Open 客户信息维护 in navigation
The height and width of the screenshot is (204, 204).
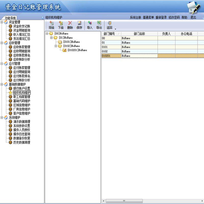click(22, 113)
